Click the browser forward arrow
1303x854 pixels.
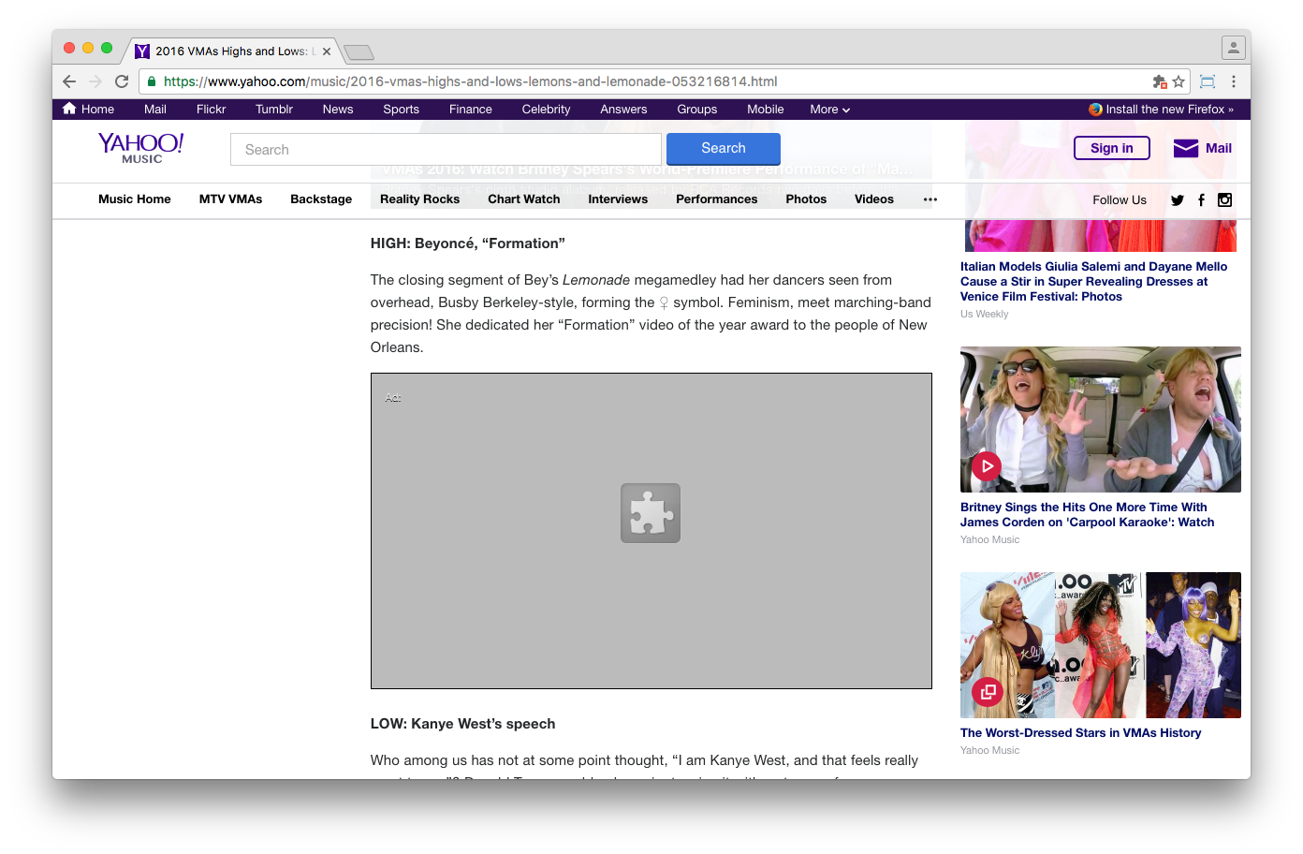click(x=95, y=81)
